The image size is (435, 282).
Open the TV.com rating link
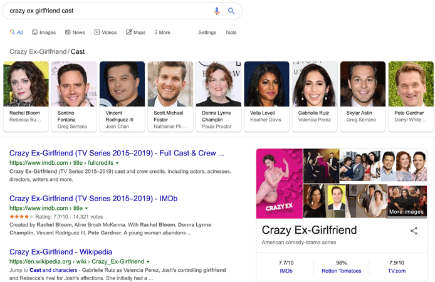click(397, 271)
